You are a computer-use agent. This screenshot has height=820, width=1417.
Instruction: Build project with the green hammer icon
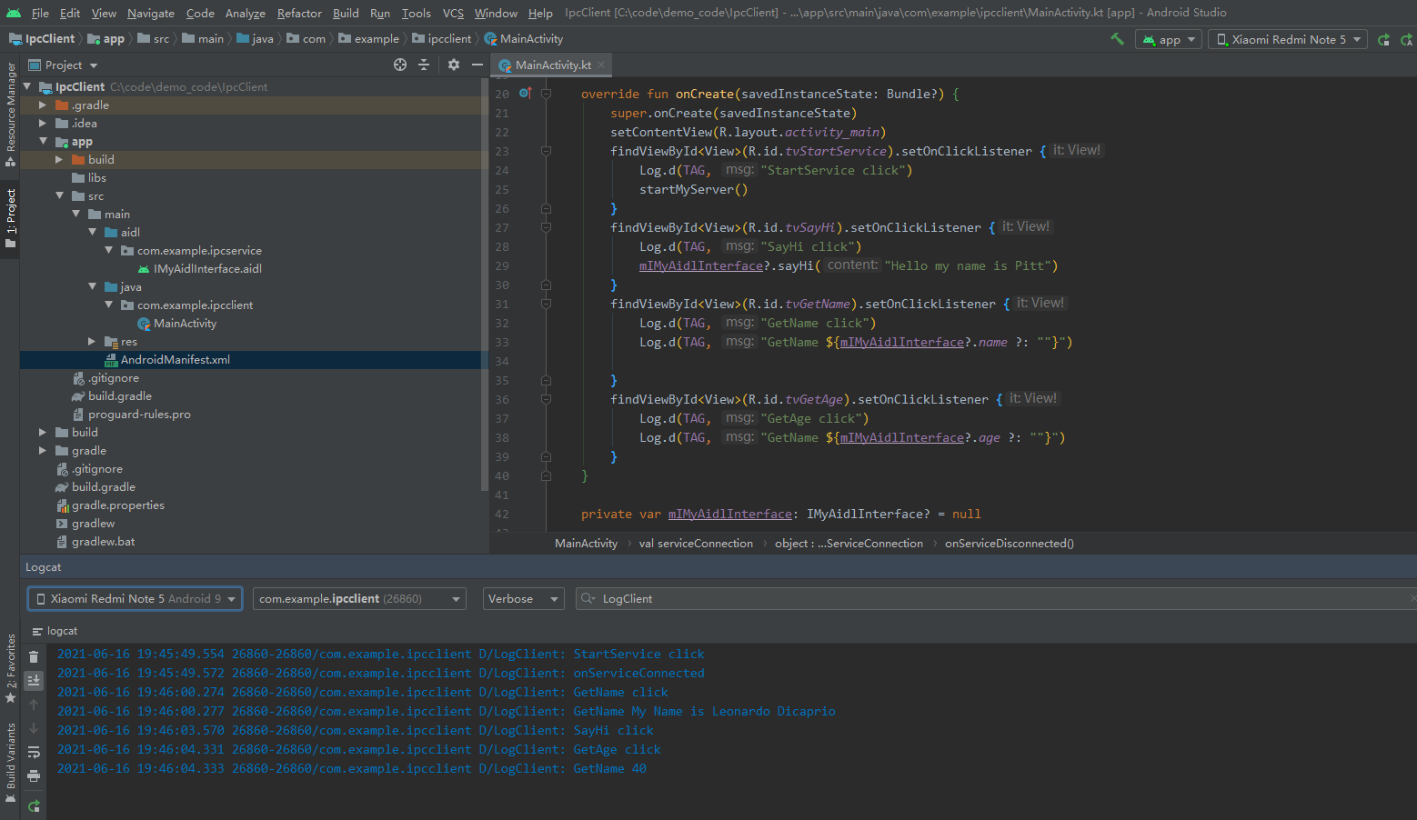click(1117, 39)
